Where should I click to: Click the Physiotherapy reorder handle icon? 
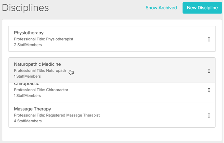tap(209, 39)
